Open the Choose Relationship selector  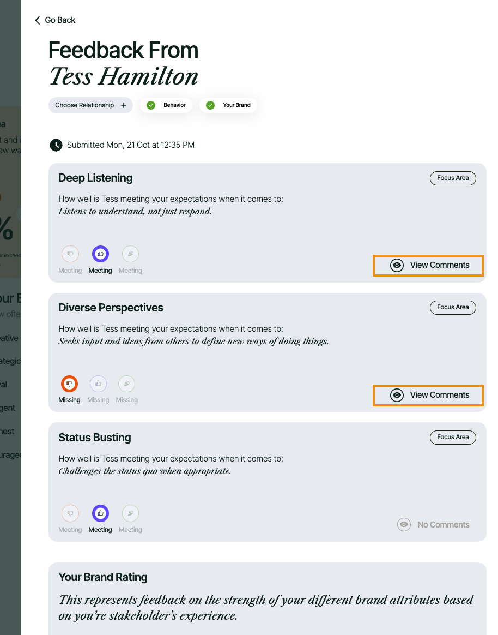[x=90, y=105]
